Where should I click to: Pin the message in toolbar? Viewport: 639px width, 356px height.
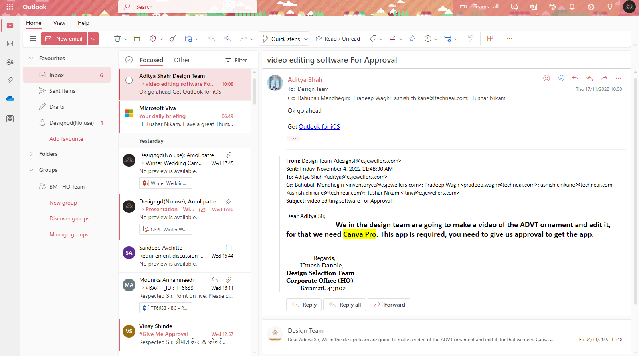pyautogui.click(x=412, y=39)
